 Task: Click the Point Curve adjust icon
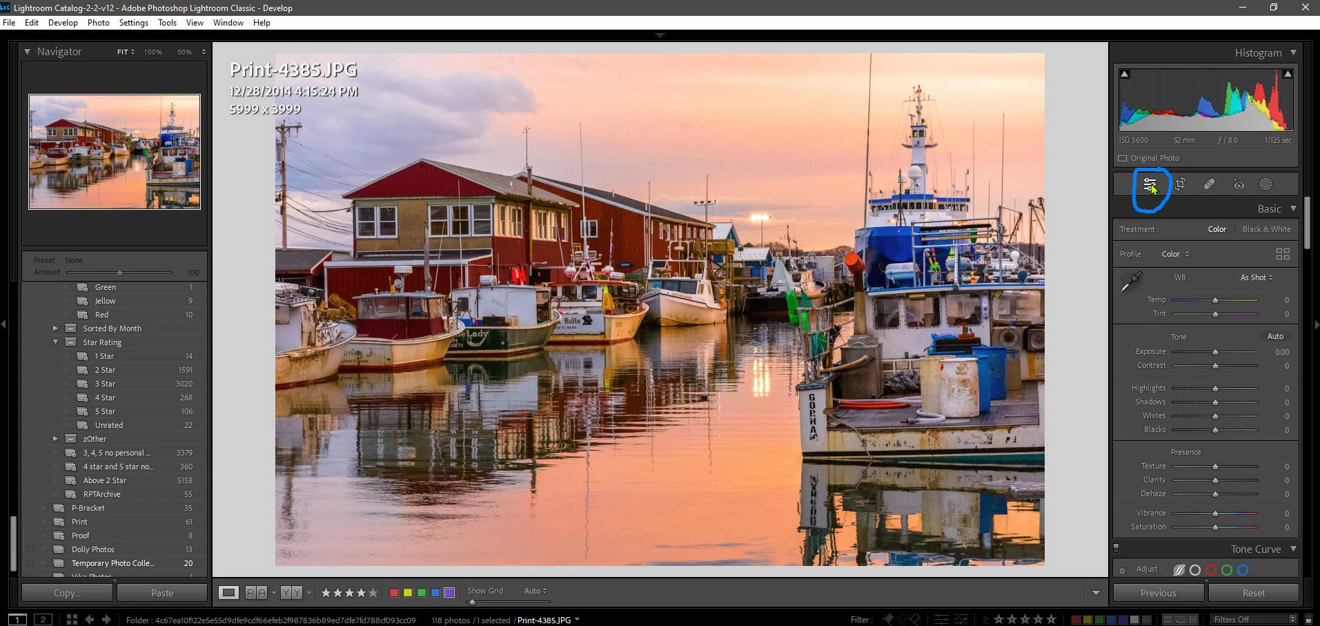coord(1179,570)
